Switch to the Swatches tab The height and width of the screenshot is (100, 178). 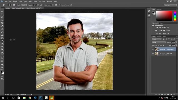[159, 9]
